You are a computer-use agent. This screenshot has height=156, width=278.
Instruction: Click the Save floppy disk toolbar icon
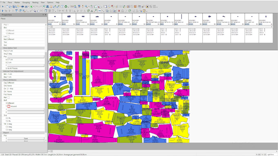tap(14, 7)
